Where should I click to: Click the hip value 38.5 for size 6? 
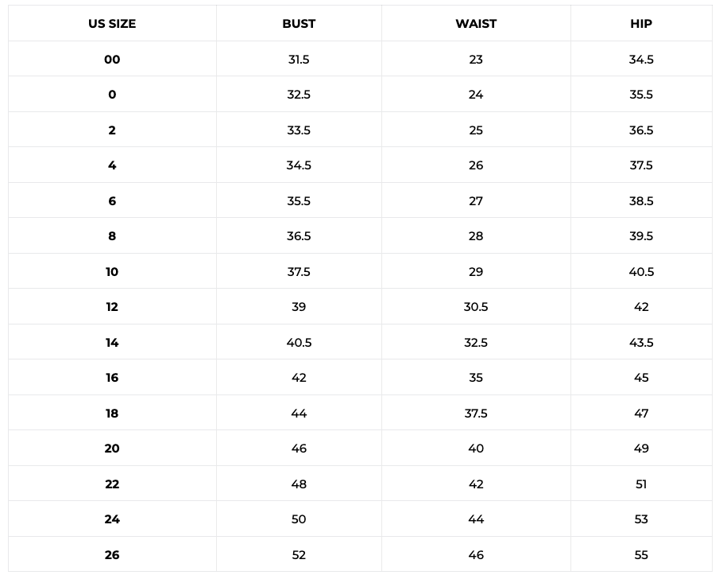(641, 201)
